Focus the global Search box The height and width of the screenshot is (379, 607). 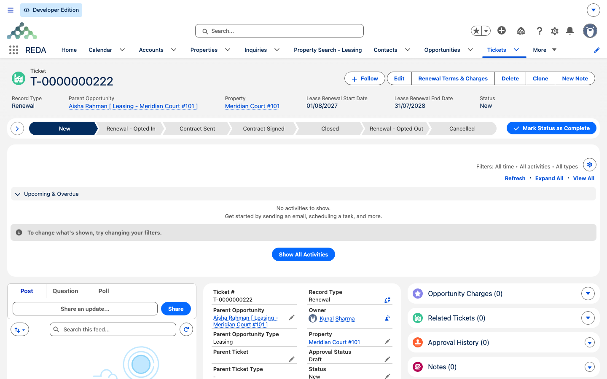(279, 31)
